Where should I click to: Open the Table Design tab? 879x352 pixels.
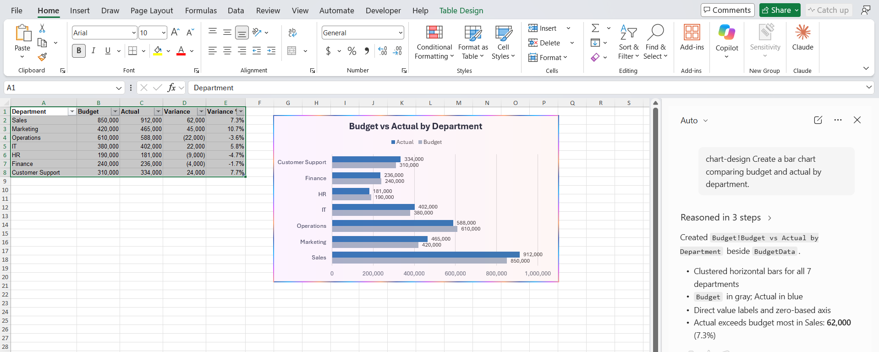461,10
